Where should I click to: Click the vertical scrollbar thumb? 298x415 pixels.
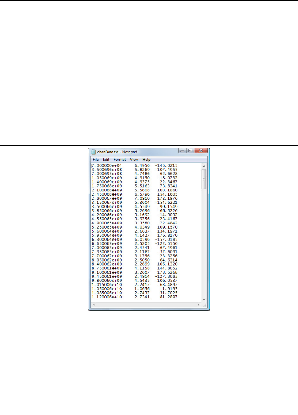[x=204, y=179]
